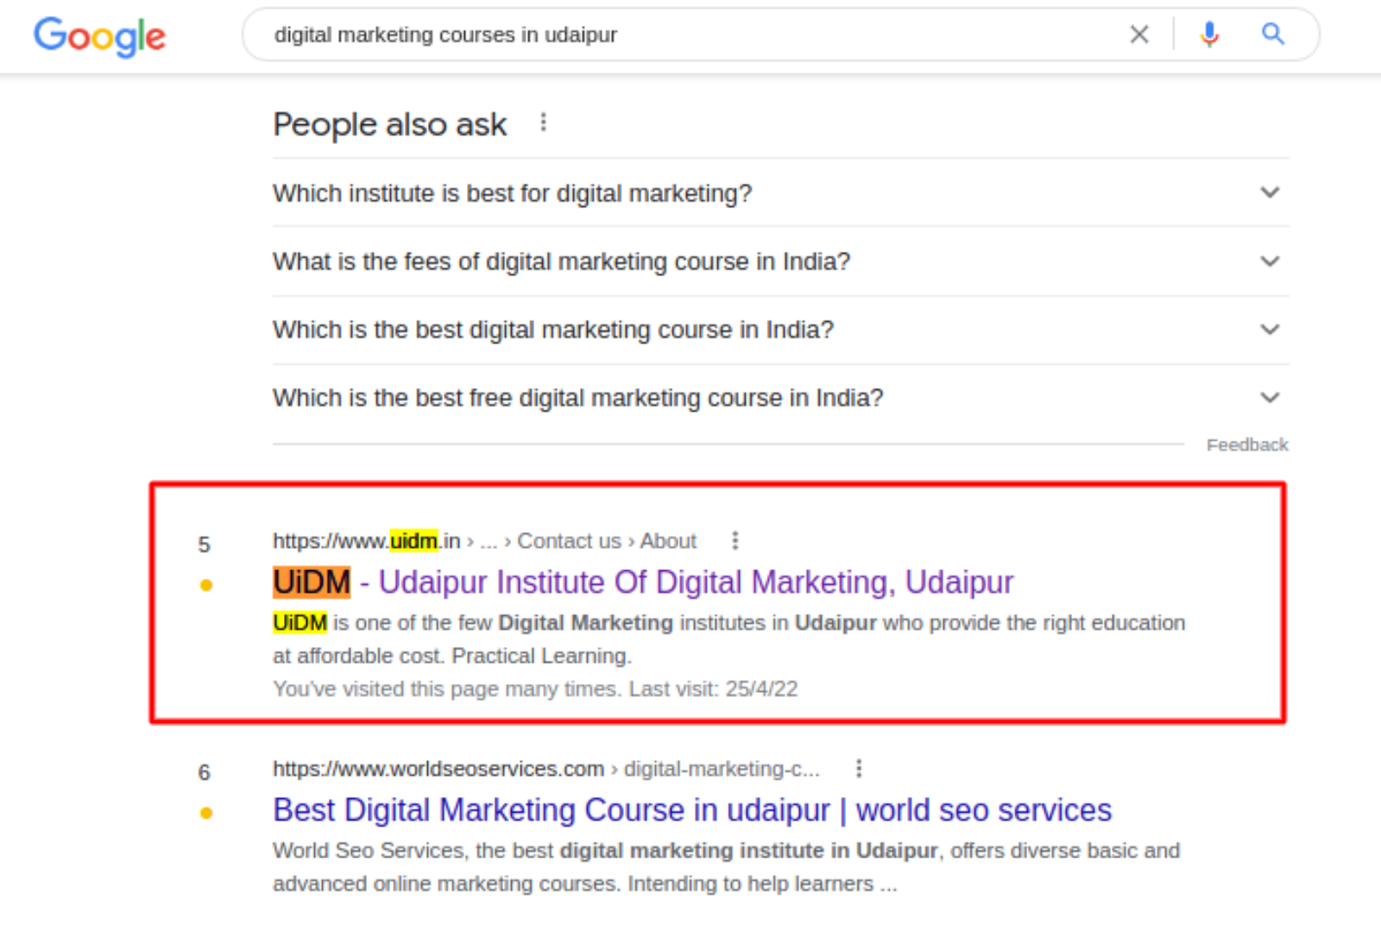Activate voice search with the microphone icon
Image resolution: width=1381 pixels, height=949 pixels.
[x=1210, y=35]
